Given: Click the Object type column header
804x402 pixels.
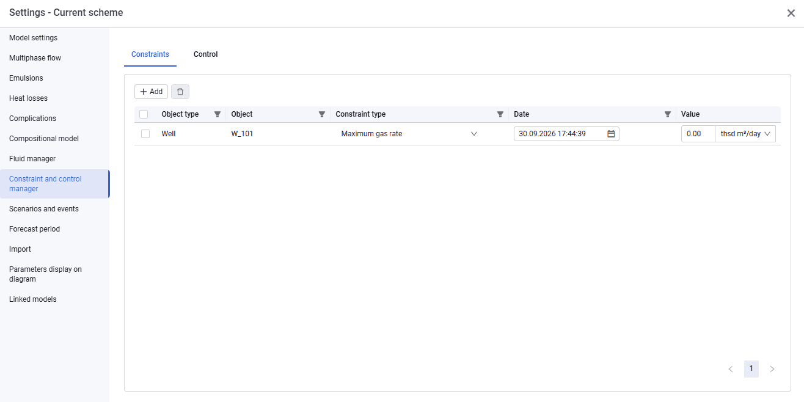Looking at the screenshot, I should coord(180,114).
